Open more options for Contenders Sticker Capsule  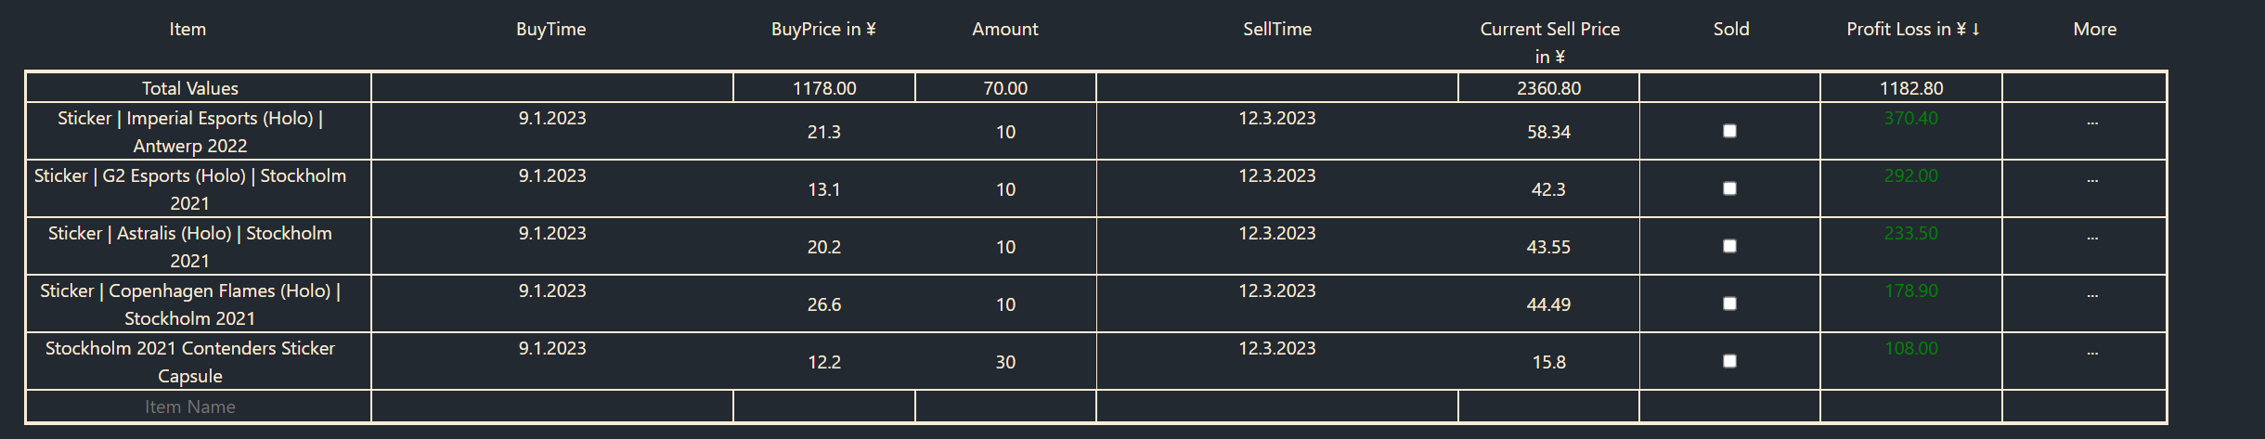pyautogui.click(x=2092, y=352)
